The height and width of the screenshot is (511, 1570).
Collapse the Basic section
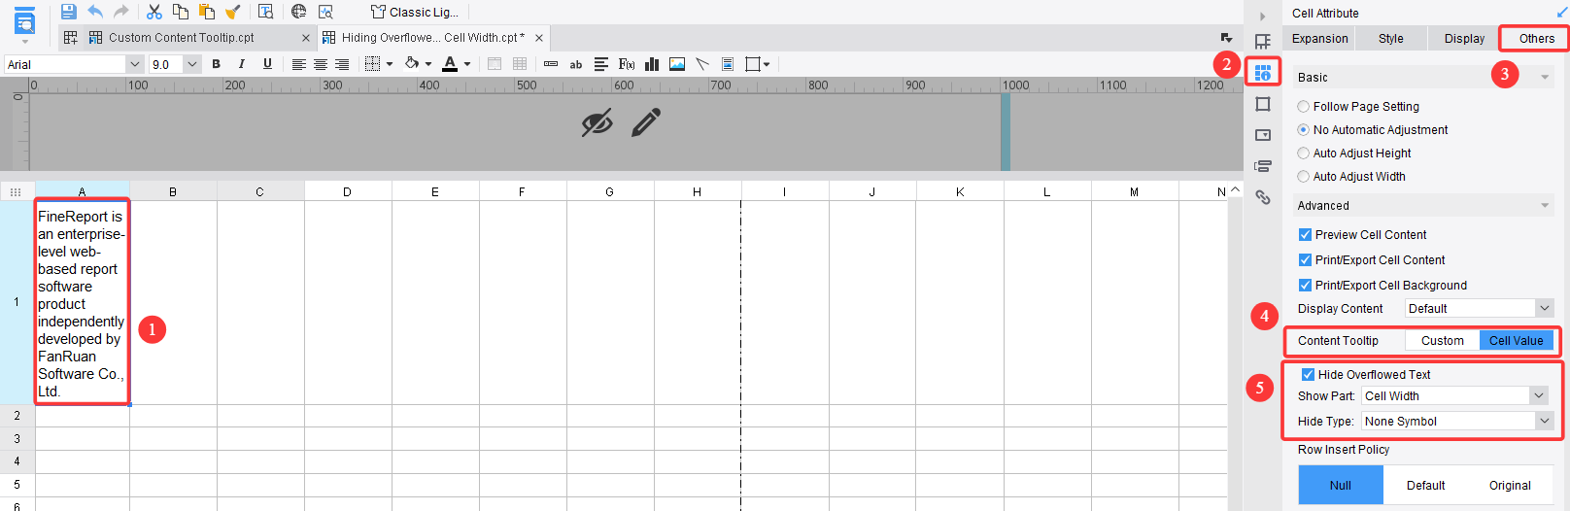[x=1545, y=78]
